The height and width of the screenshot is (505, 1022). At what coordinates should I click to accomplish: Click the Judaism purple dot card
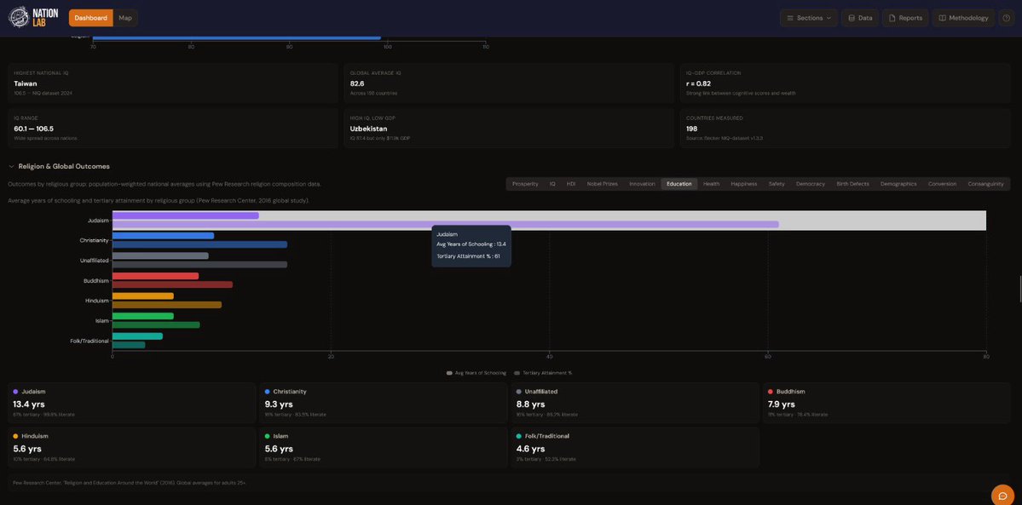[131, 403]
